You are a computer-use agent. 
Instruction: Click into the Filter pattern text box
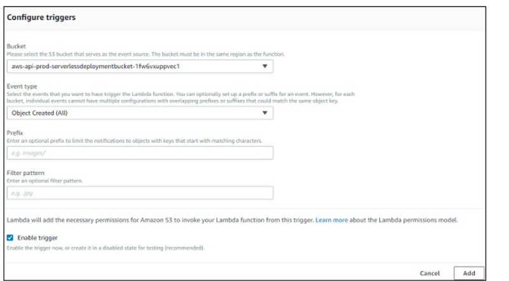140,193
